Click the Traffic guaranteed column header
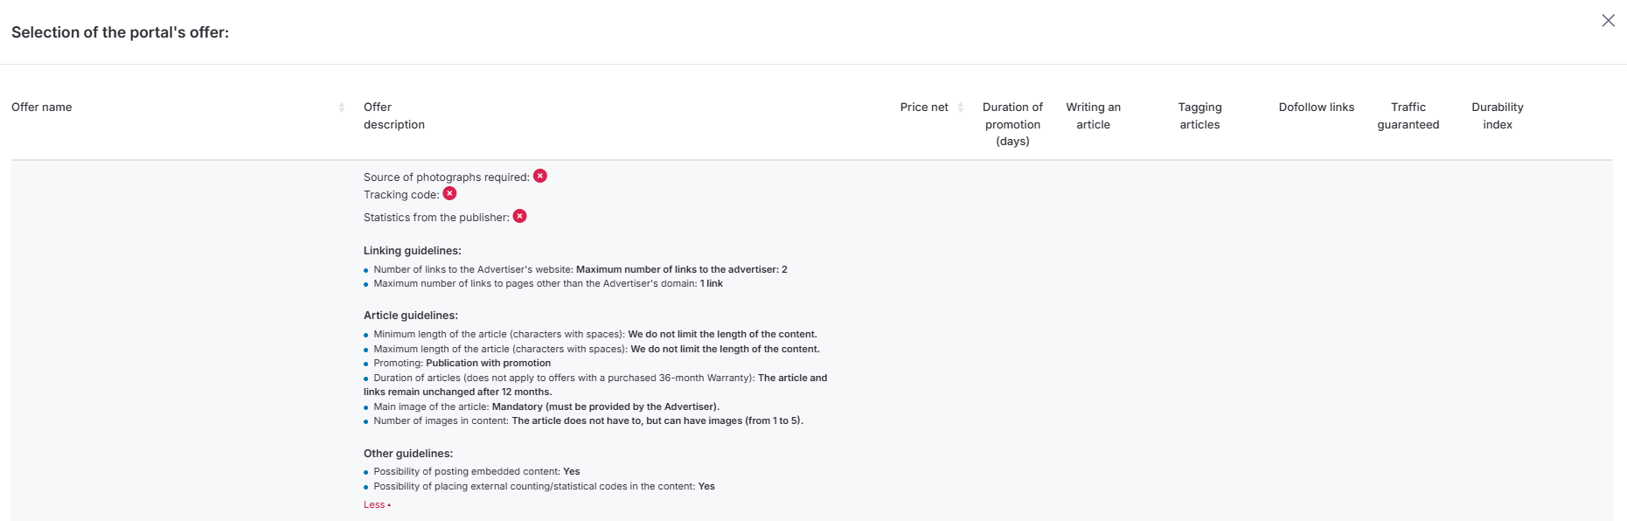 1408,115
